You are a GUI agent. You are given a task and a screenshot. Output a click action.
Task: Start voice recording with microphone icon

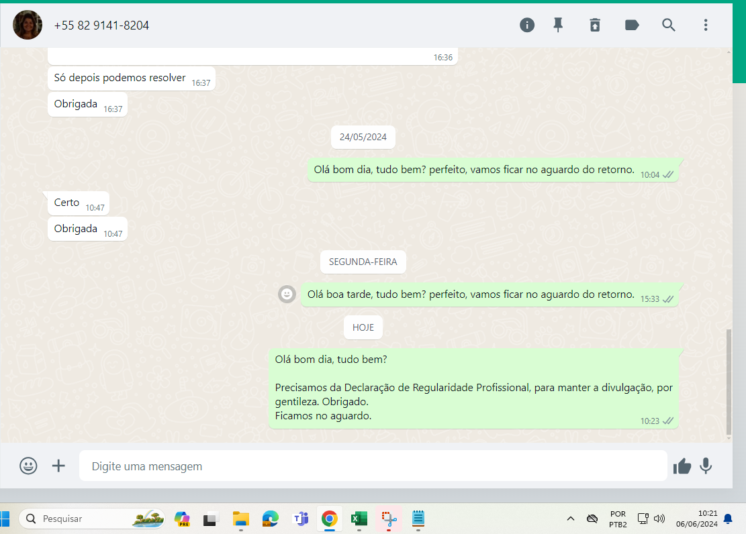tap(706, 466)
